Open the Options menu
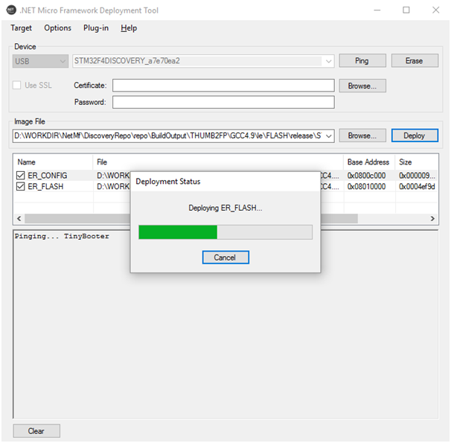Image resolution: width=451 pixels, height=443 pixels. tap(57, 28)
